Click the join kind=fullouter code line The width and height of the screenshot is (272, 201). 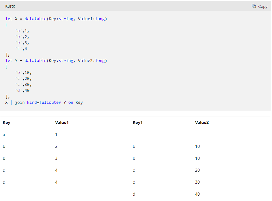44,102
